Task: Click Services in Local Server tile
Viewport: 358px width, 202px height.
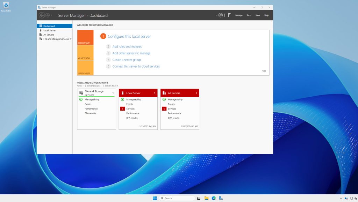Action: tap(130, 109)
